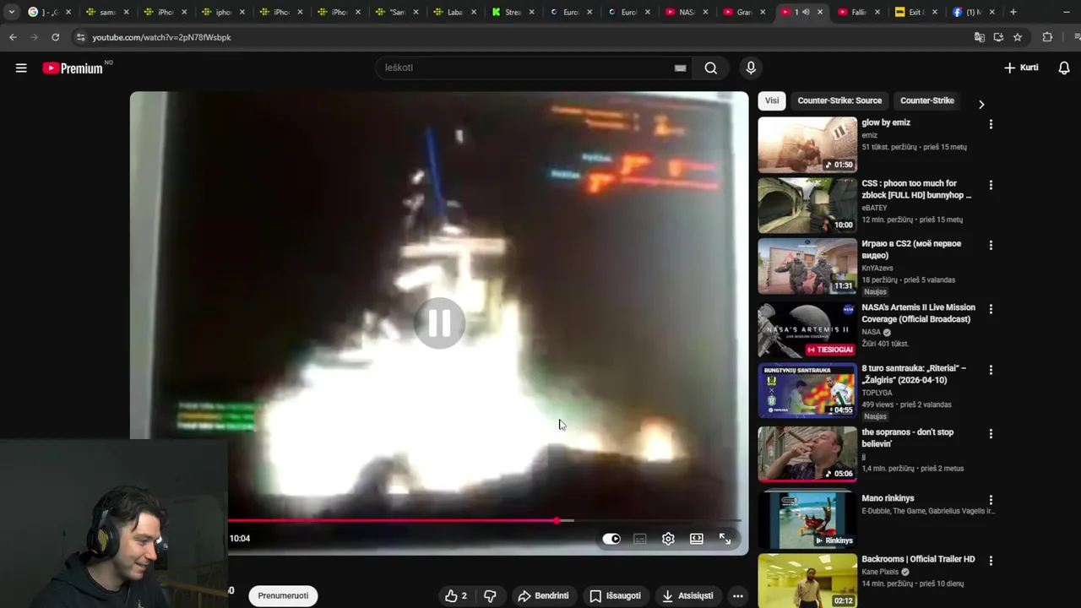Mute the playing tab's speaker icon
This screenshot has width=1081, height=608.
click(806, 12)
